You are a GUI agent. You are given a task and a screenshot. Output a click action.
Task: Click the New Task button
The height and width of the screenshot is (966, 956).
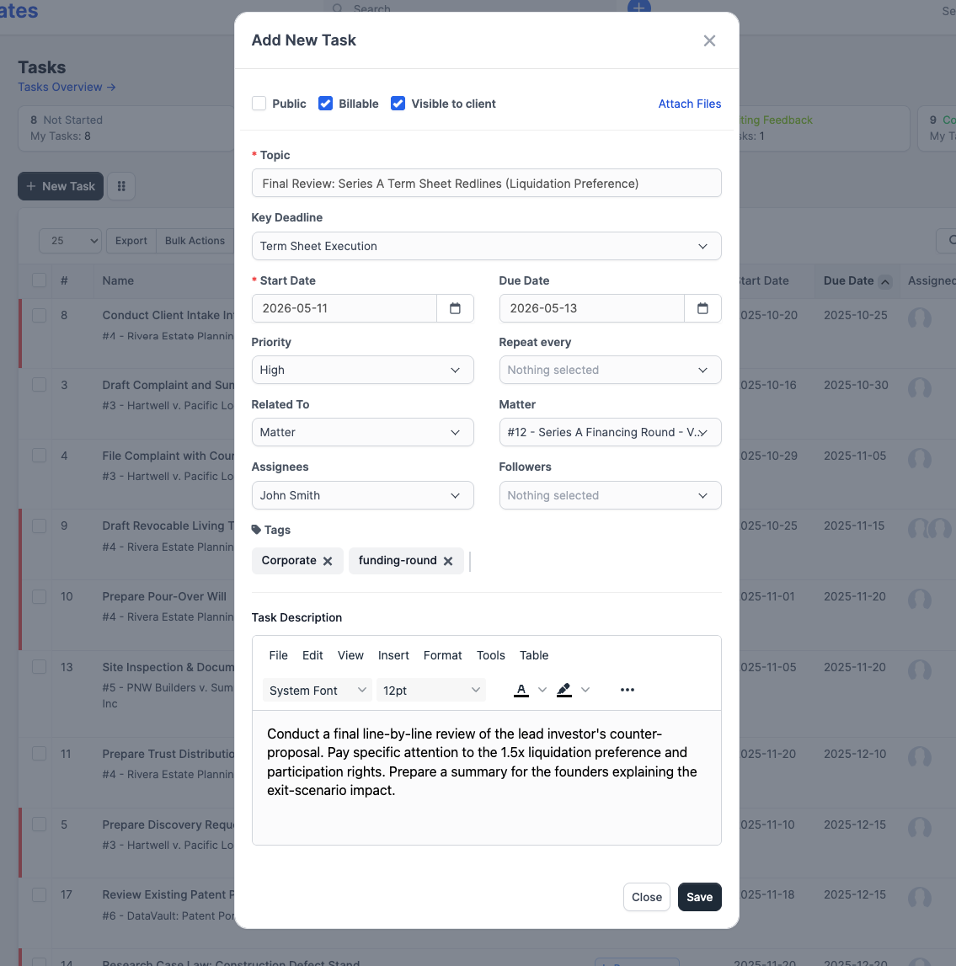(61, 186)
